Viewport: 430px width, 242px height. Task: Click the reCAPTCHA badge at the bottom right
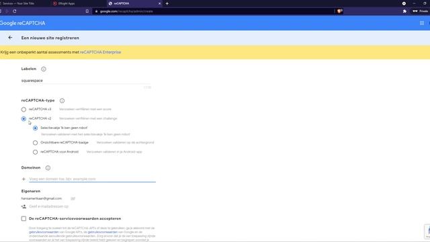click(x=427, y=231)
